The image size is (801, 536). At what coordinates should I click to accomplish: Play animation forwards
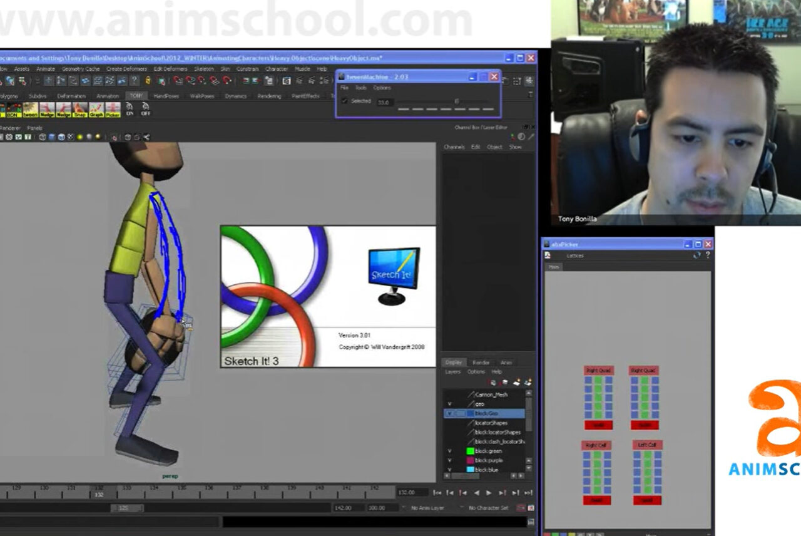(x=489, y=493)
